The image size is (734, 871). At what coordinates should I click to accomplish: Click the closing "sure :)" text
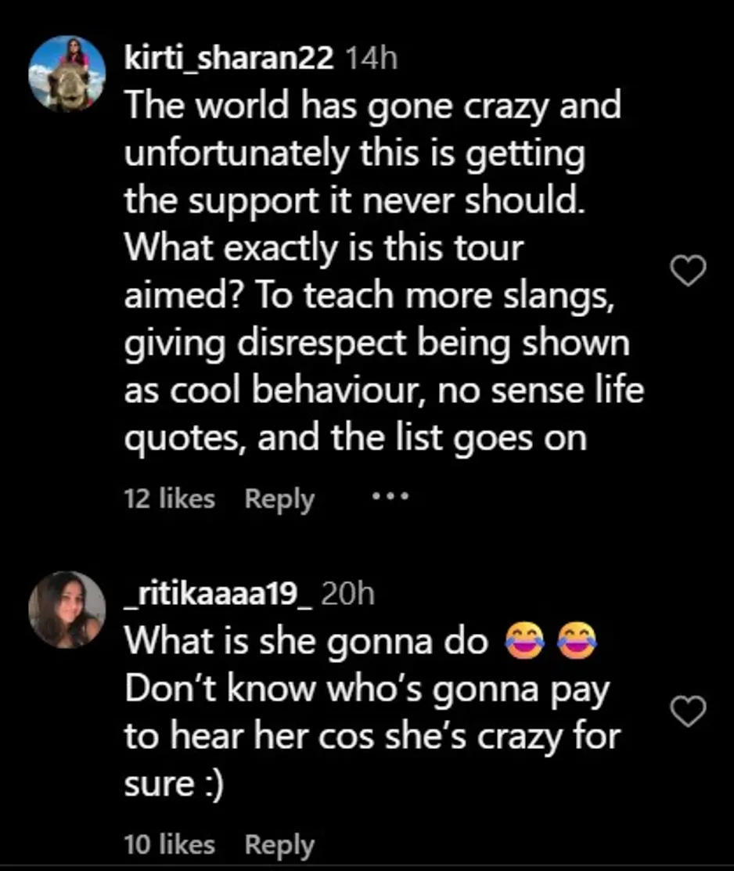click(x=175, y=786)
